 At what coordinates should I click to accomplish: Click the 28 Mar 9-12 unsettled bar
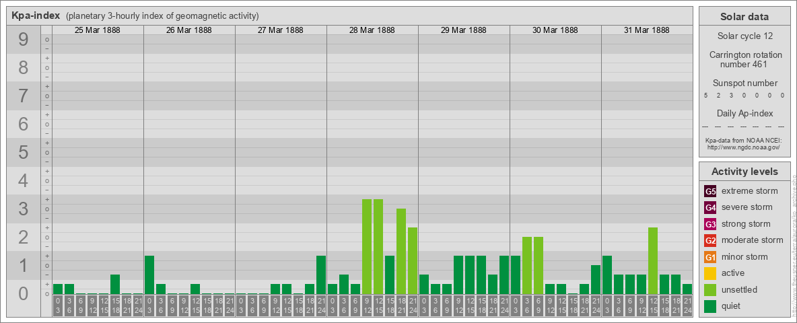pos(367,246)
